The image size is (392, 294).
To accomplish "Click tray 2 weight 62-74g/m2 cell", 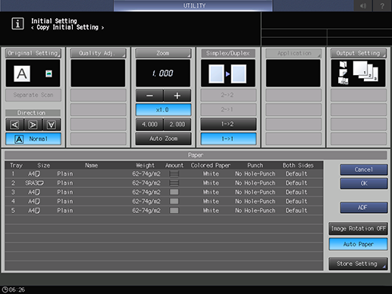I will (x=146, y=183).
